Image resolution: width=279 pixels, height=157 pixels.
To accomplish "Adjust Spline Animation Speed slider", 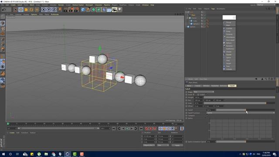I will pyautogui.click(x=245, y=142).
